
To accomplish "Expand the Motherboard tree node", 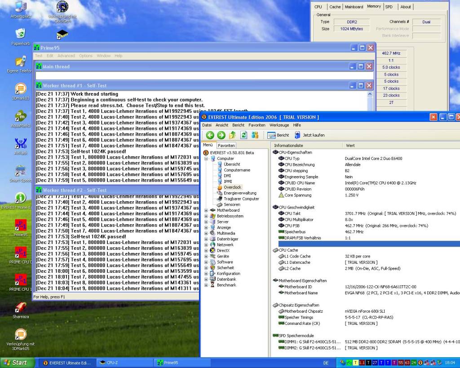I will (206, 210).
